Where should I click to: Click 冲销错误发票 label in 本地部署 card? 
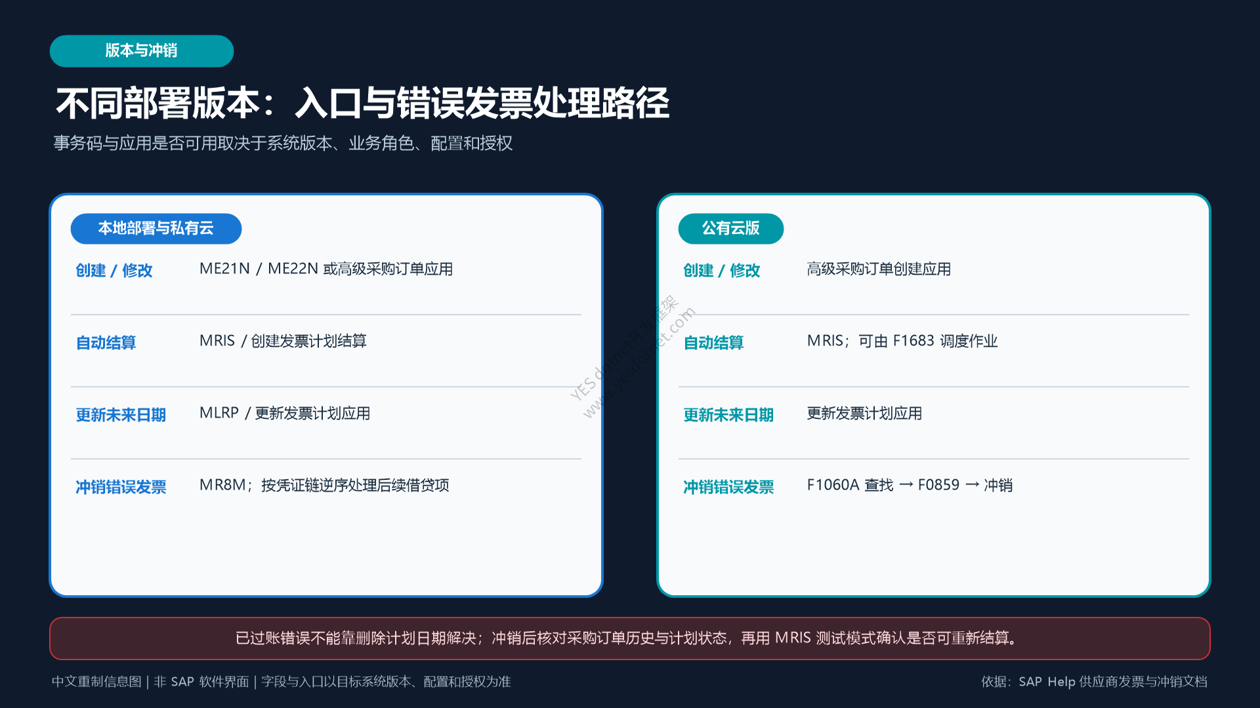[x=121, y=486]
